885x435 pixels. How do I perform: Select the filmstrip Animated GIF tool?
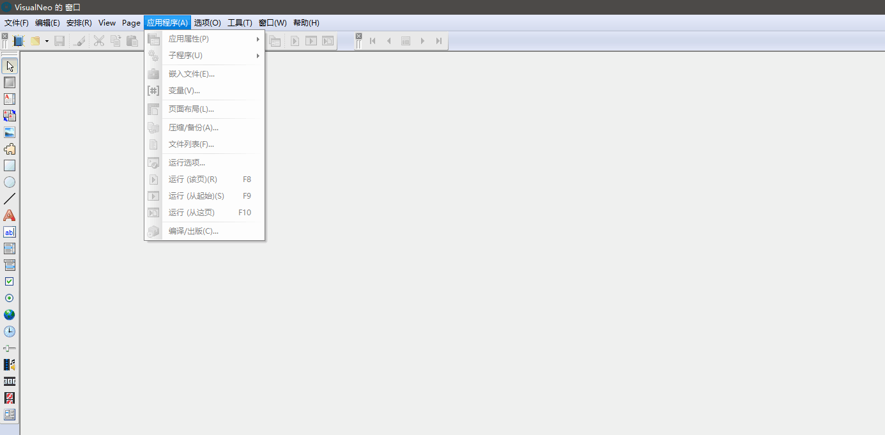point(10,381)
